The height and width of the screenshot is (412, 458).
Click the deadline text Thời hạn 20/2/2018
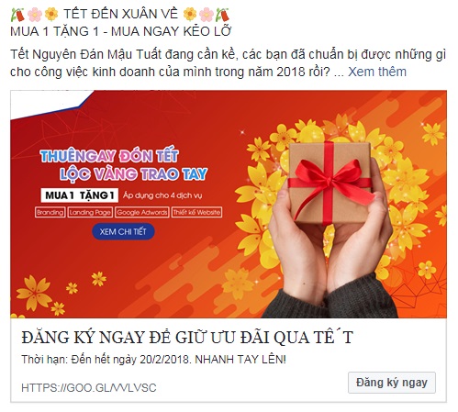(153, 360)
